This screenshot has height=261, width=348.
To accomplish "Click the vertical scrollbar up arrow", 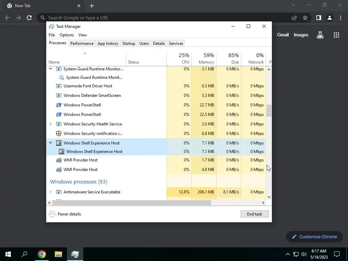I will [x=269, y=69].
